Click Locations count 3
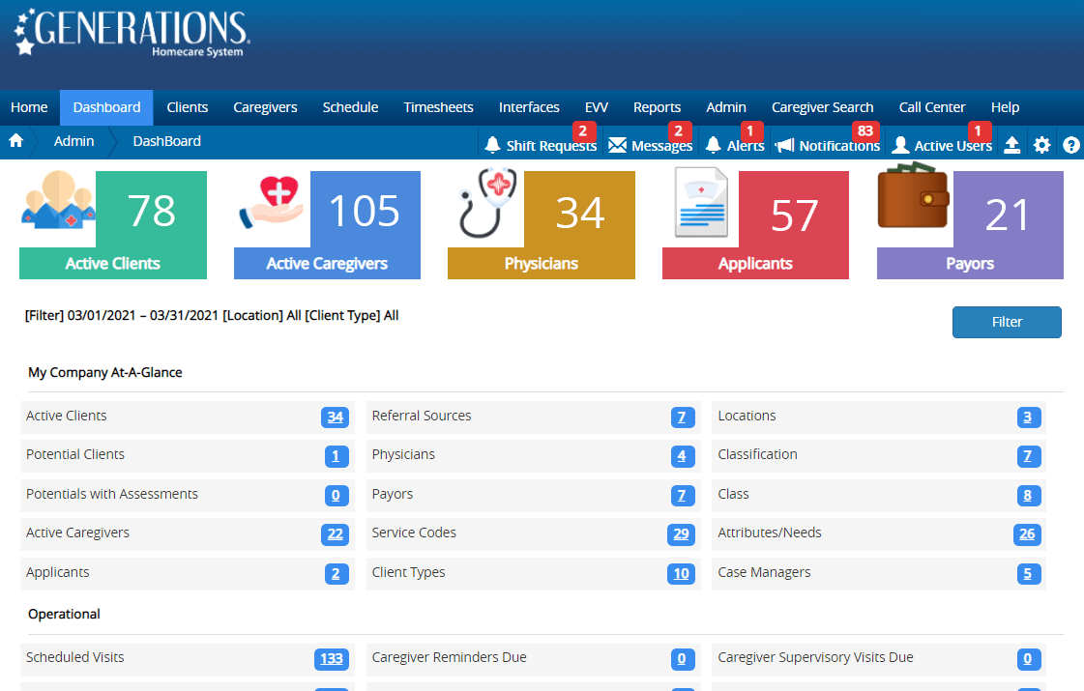1084x691 pixels. click(x=1029, y=417)
